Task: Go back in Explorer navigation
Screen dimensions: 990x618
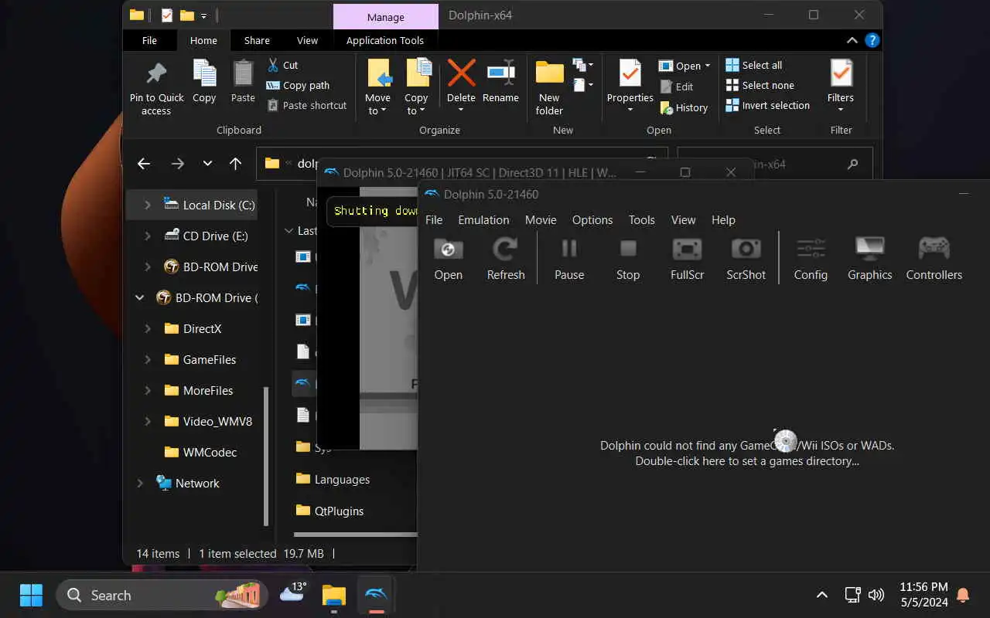Action: [143, 163]
